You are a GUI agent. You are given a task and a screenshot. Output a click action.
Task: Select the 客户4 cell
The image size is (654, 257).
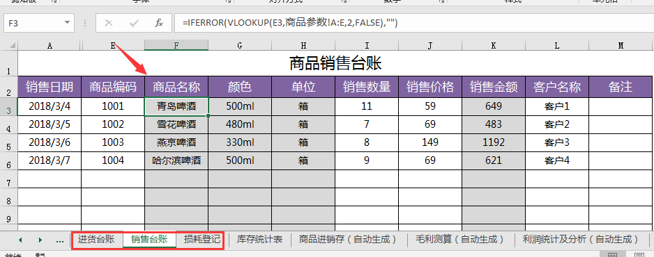point(557,160)
